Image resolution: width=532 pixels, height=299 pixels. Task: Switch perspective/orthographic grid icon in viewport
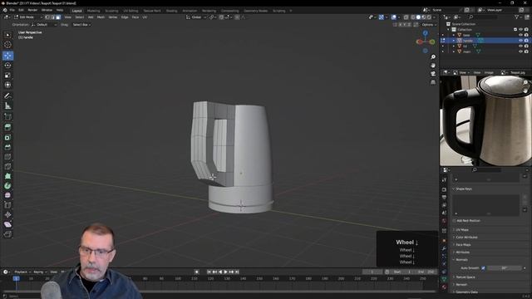tap(433, 82)
